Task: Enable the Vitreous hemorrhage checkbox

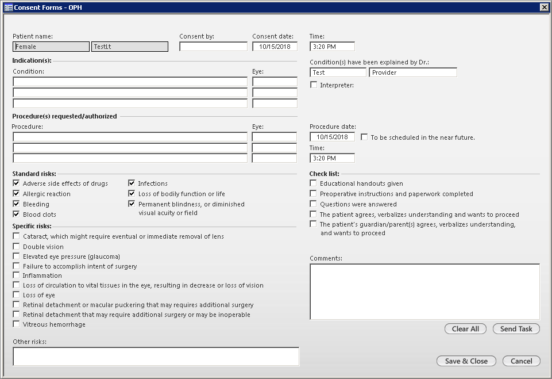Action: [16, 324]
